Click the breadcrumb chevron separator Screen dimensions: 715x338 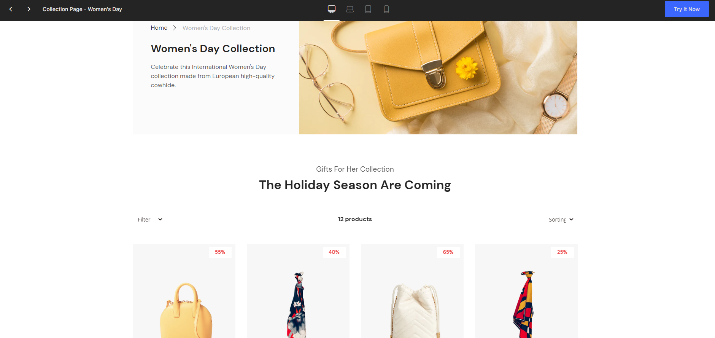(175, 28)
